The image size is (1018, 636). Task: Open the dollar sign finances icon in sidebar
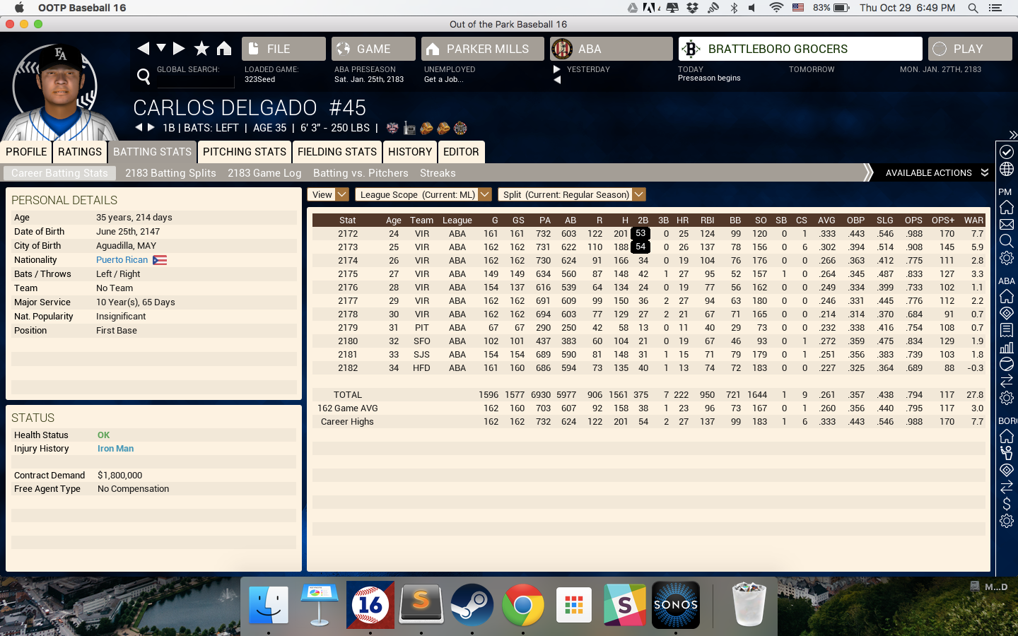pyautogui.click(x=1007, y=504)
